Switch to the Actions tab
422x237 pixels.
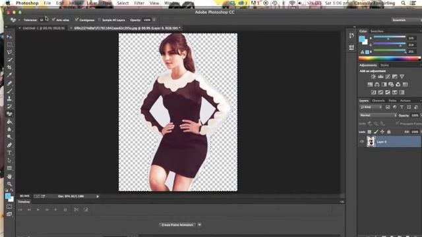click(406, 101)
